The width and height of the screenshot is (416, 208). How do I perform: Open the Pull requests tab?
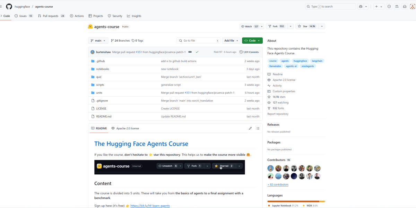coord(51,16)
